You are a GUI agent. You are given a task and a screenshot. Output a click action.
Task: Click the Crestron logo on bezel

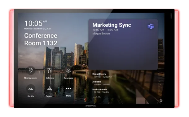[x=91, y=106]
